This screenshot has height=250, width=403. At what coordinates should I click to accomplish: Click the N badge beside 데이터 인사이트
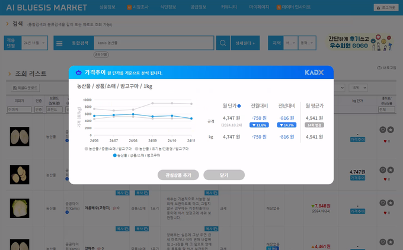[x=279, y=7]
